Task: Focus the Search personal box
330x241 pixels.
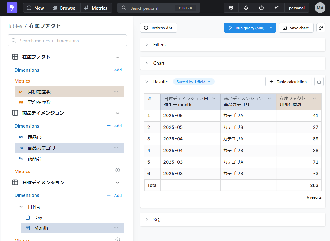Action: (x=159, y=8)
